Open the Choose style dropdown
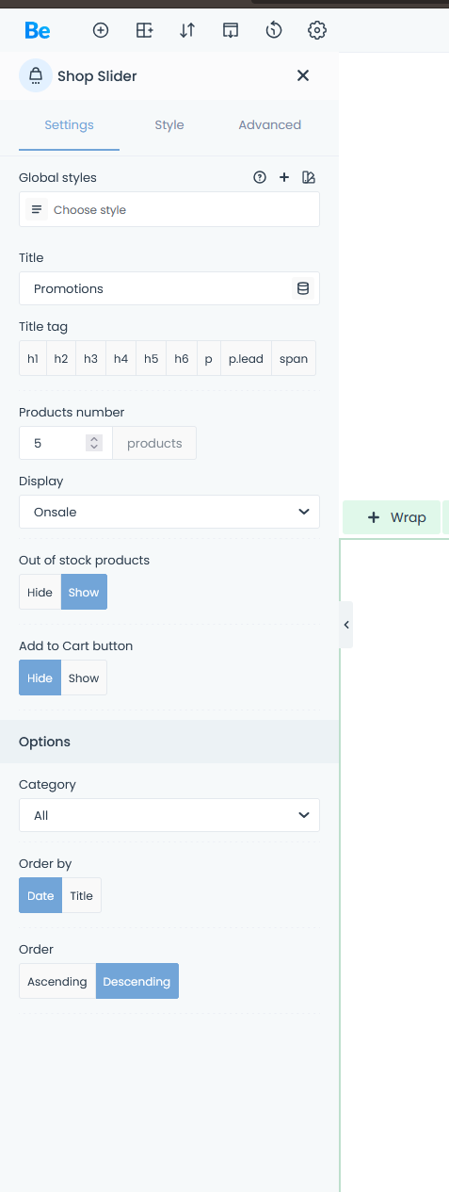The height and width of the screenshot is (1192, 449). click(x=169, y=209)
